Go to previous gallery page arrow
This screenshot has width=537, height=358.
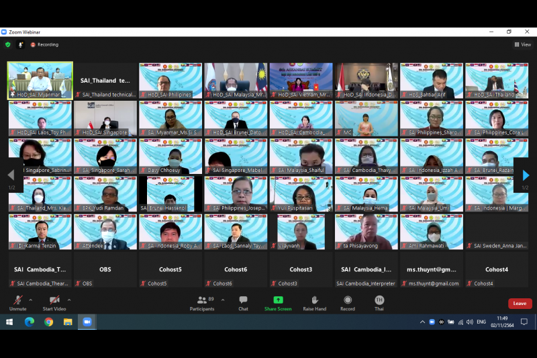click(11, 175)
